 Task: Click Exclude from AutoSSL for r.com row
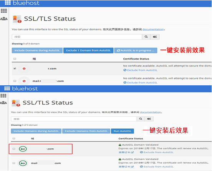point(140,70)
